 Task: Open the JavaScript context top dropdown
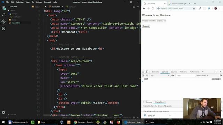(160, 76)
